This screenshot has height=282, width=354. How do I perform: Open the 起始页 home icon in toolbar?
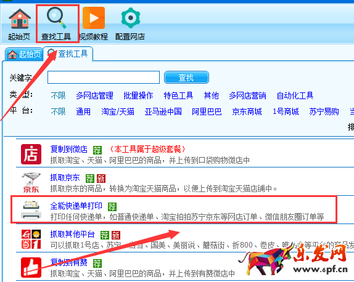[x=19, y=18]
